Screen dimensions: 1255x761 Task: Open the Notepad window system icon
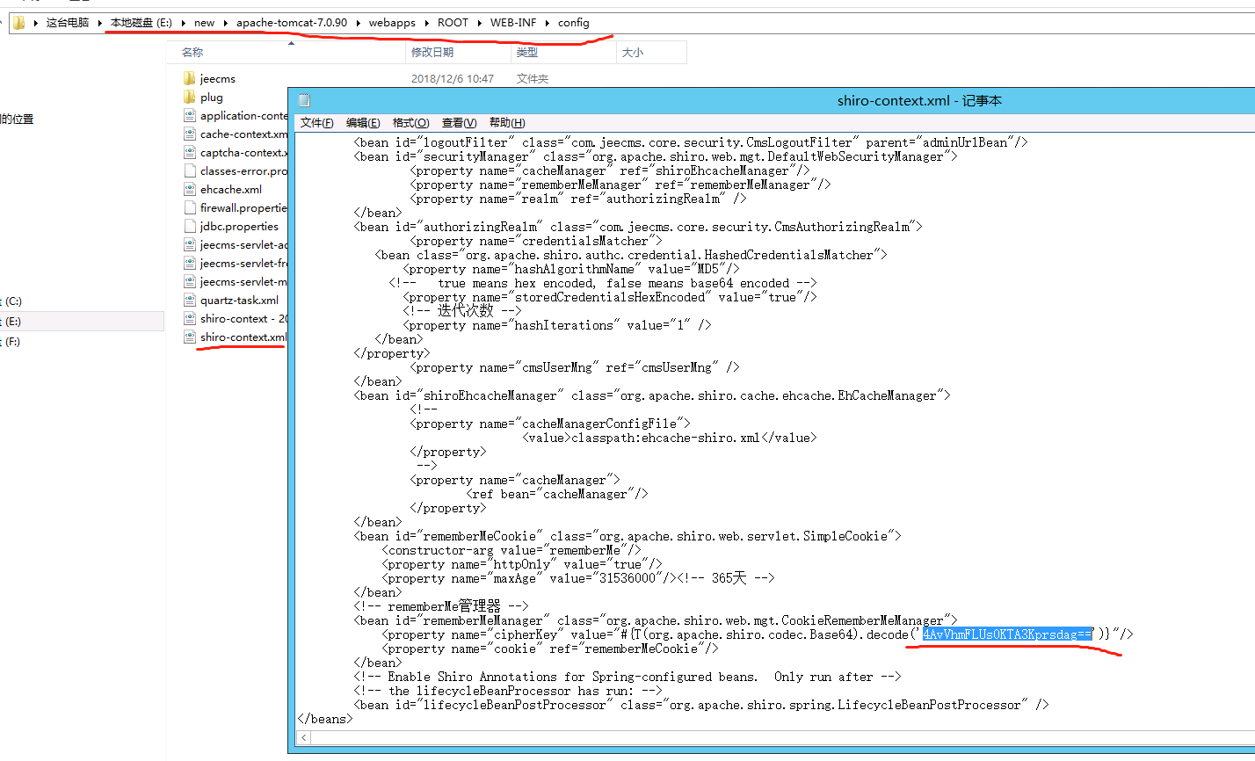[x=304, y=100]
